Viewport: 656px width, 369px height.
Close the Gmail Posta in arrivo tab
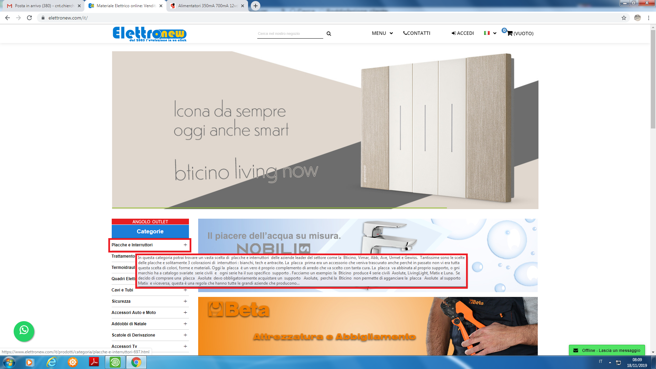[79, 6]
